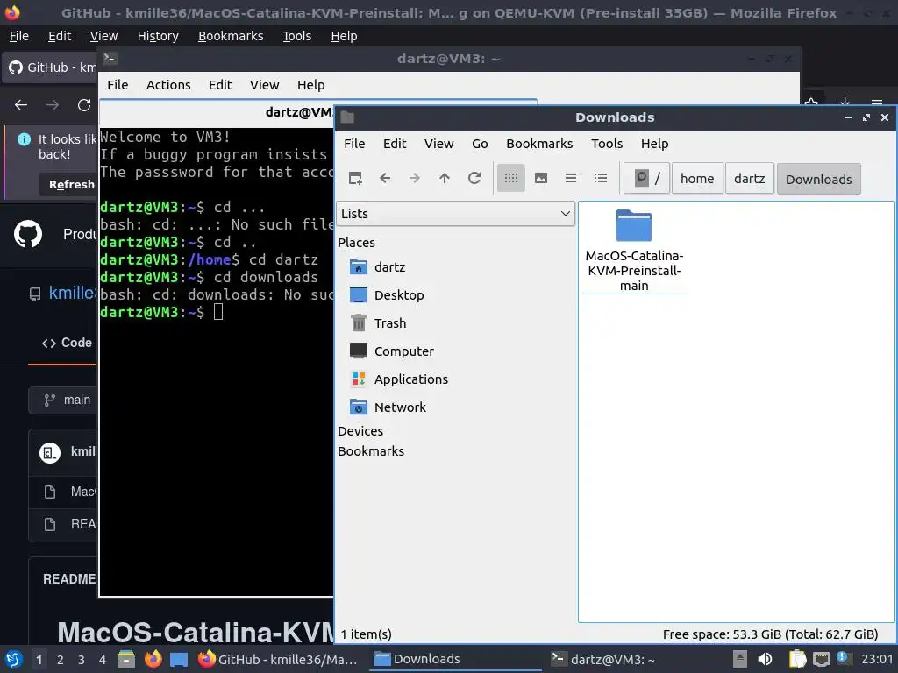The height and width of the screenshot is (673, 898).
Task: Expand Devices section in sidebar
Action: (x=360, y=431)
